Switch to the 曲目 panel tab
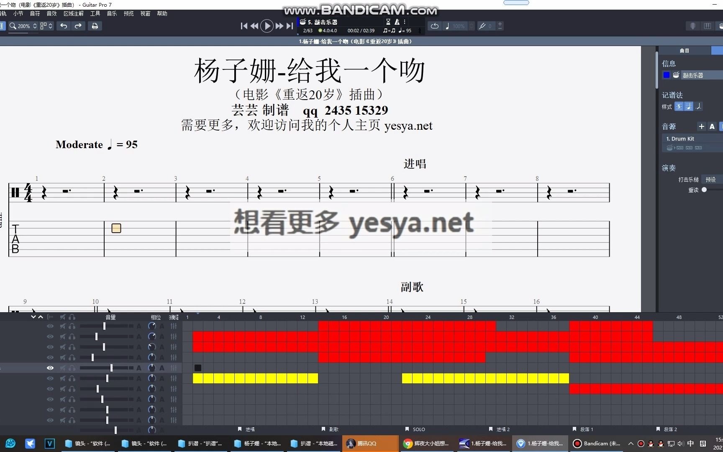 (685, 51)
